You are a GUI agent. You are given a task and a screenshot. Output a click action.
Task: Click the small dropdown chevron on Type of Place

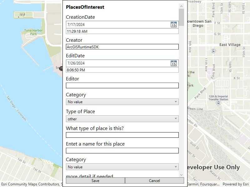tap(175, 119)
